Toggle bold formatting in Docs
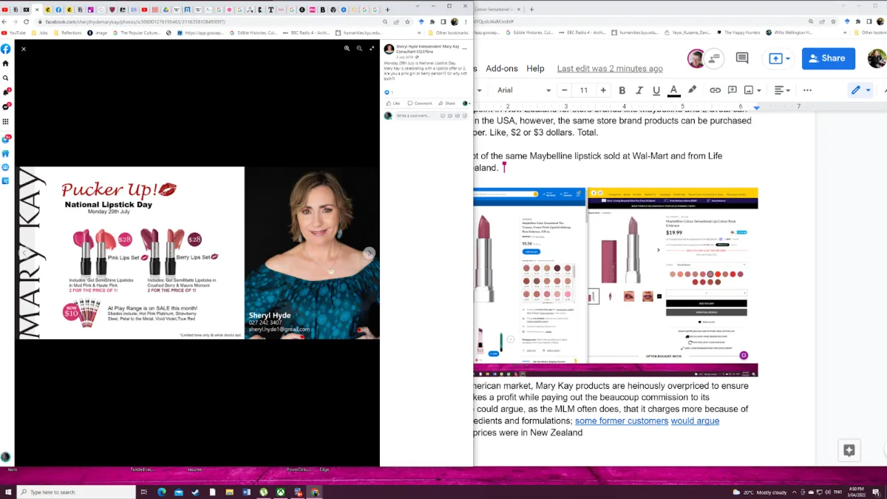The height and width of the screenshot is (499, 887). 622,90
